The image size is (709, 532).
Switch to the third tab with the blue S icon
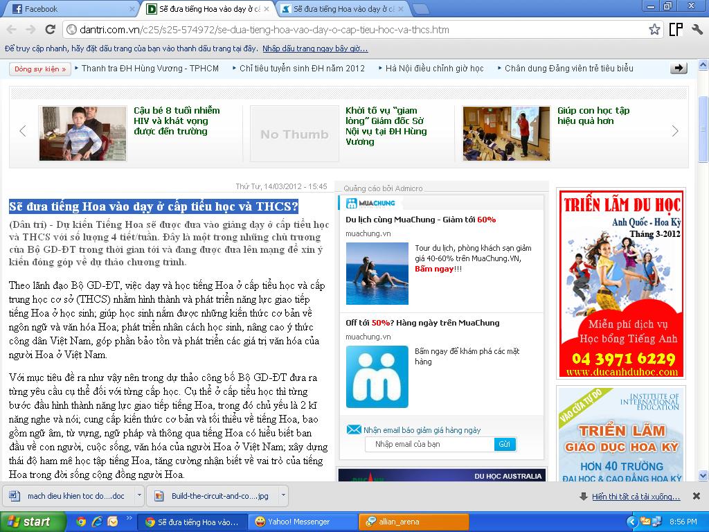[342, 8]
